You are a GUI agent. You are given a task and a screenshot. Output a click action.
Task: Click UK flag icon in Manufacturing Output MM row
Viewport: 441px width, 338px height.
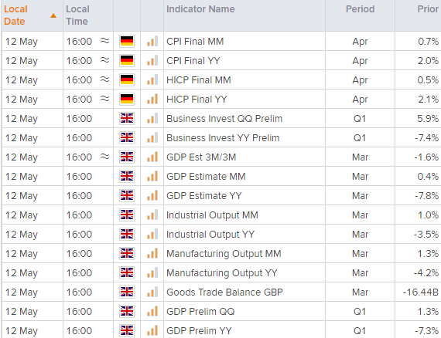point(127,254)
